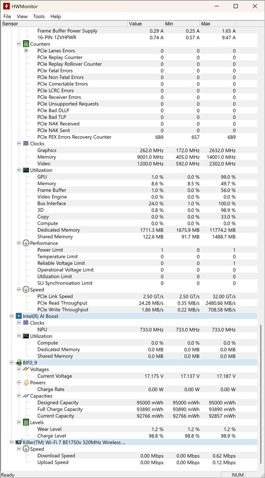
Task: Click the Killer Wi-Fi network adapter icon
Action: coord(19,443)
